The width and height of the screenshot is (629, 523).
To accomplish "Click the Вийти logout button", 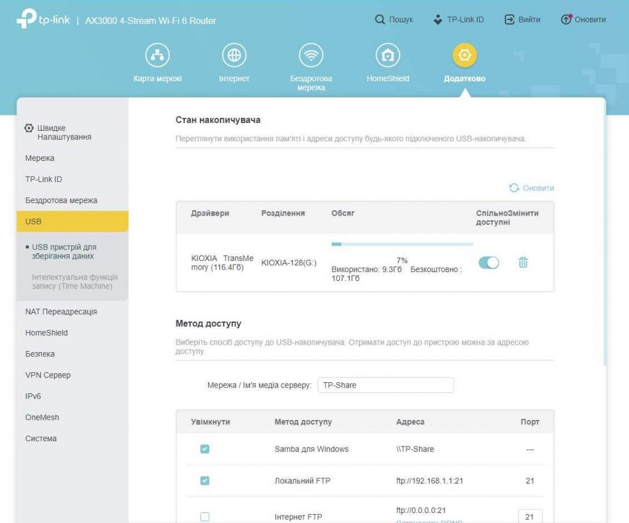I will (x=522, y=20).
